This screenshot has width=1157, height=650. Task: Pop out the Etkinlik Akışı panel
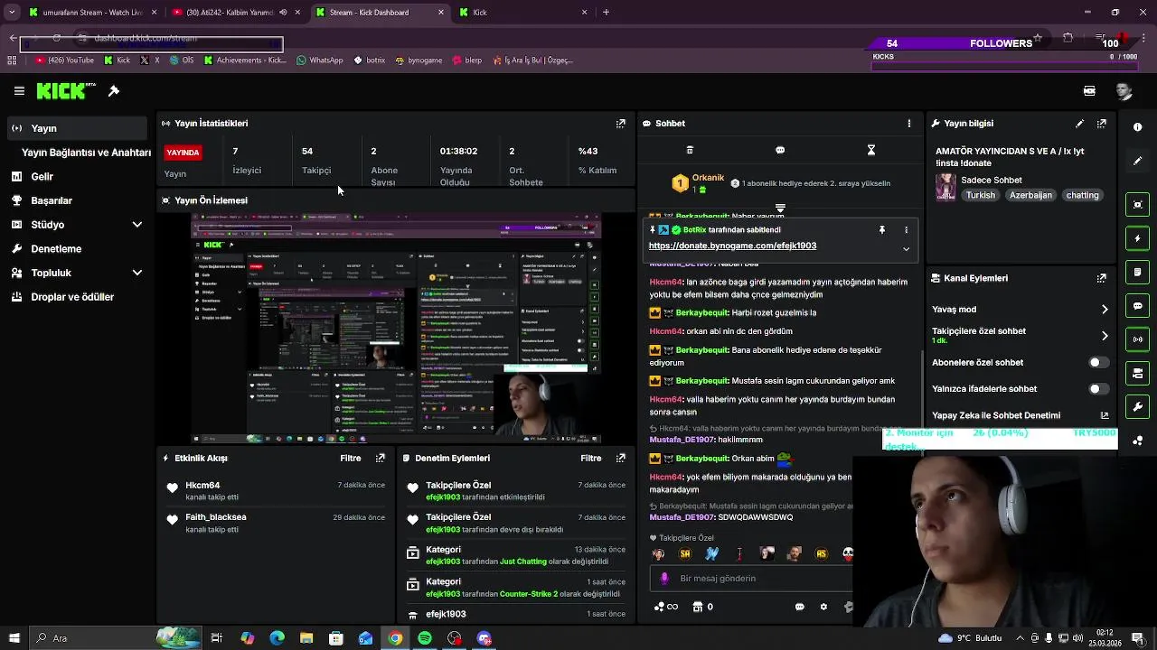381,459
